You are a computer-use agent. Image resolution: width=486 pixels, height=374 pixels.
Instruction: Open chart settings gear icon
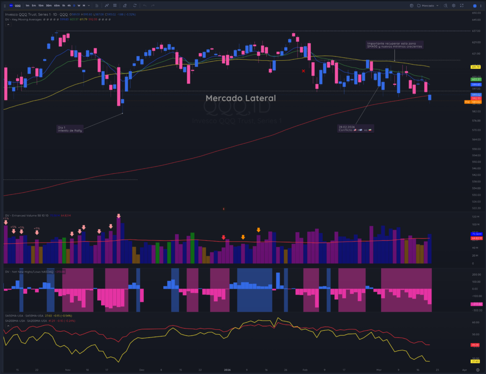coord(453,6)
